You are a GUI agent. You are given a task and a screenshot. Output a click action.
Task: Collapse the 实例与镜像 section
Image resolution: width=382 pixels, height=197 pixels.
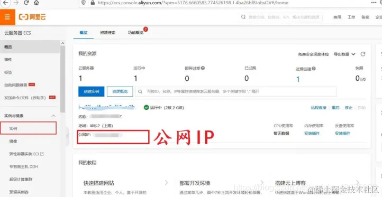point(53,116)
